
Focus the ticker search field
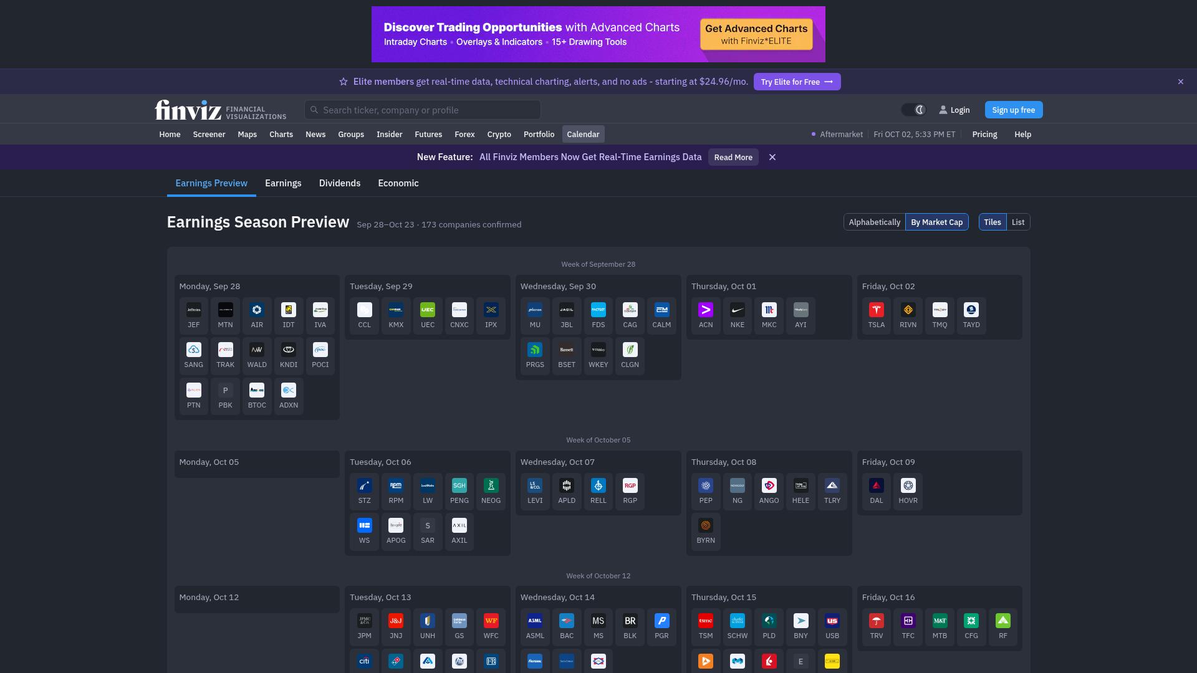(423, 110)
